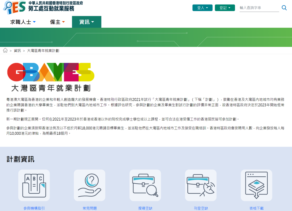The height and width of the screenshot is (211, 292).
Task: Click the 常見問題 question mark icon
Action: pos(89,185)
